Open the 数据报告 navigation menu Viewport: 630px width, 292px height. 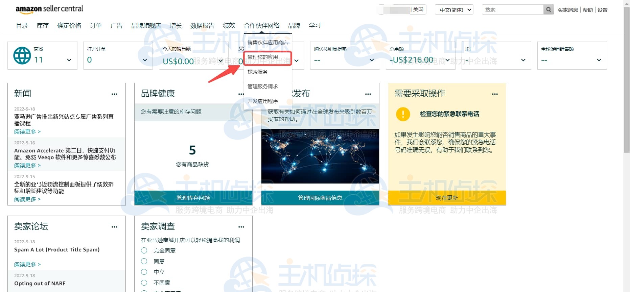(202, 26)
